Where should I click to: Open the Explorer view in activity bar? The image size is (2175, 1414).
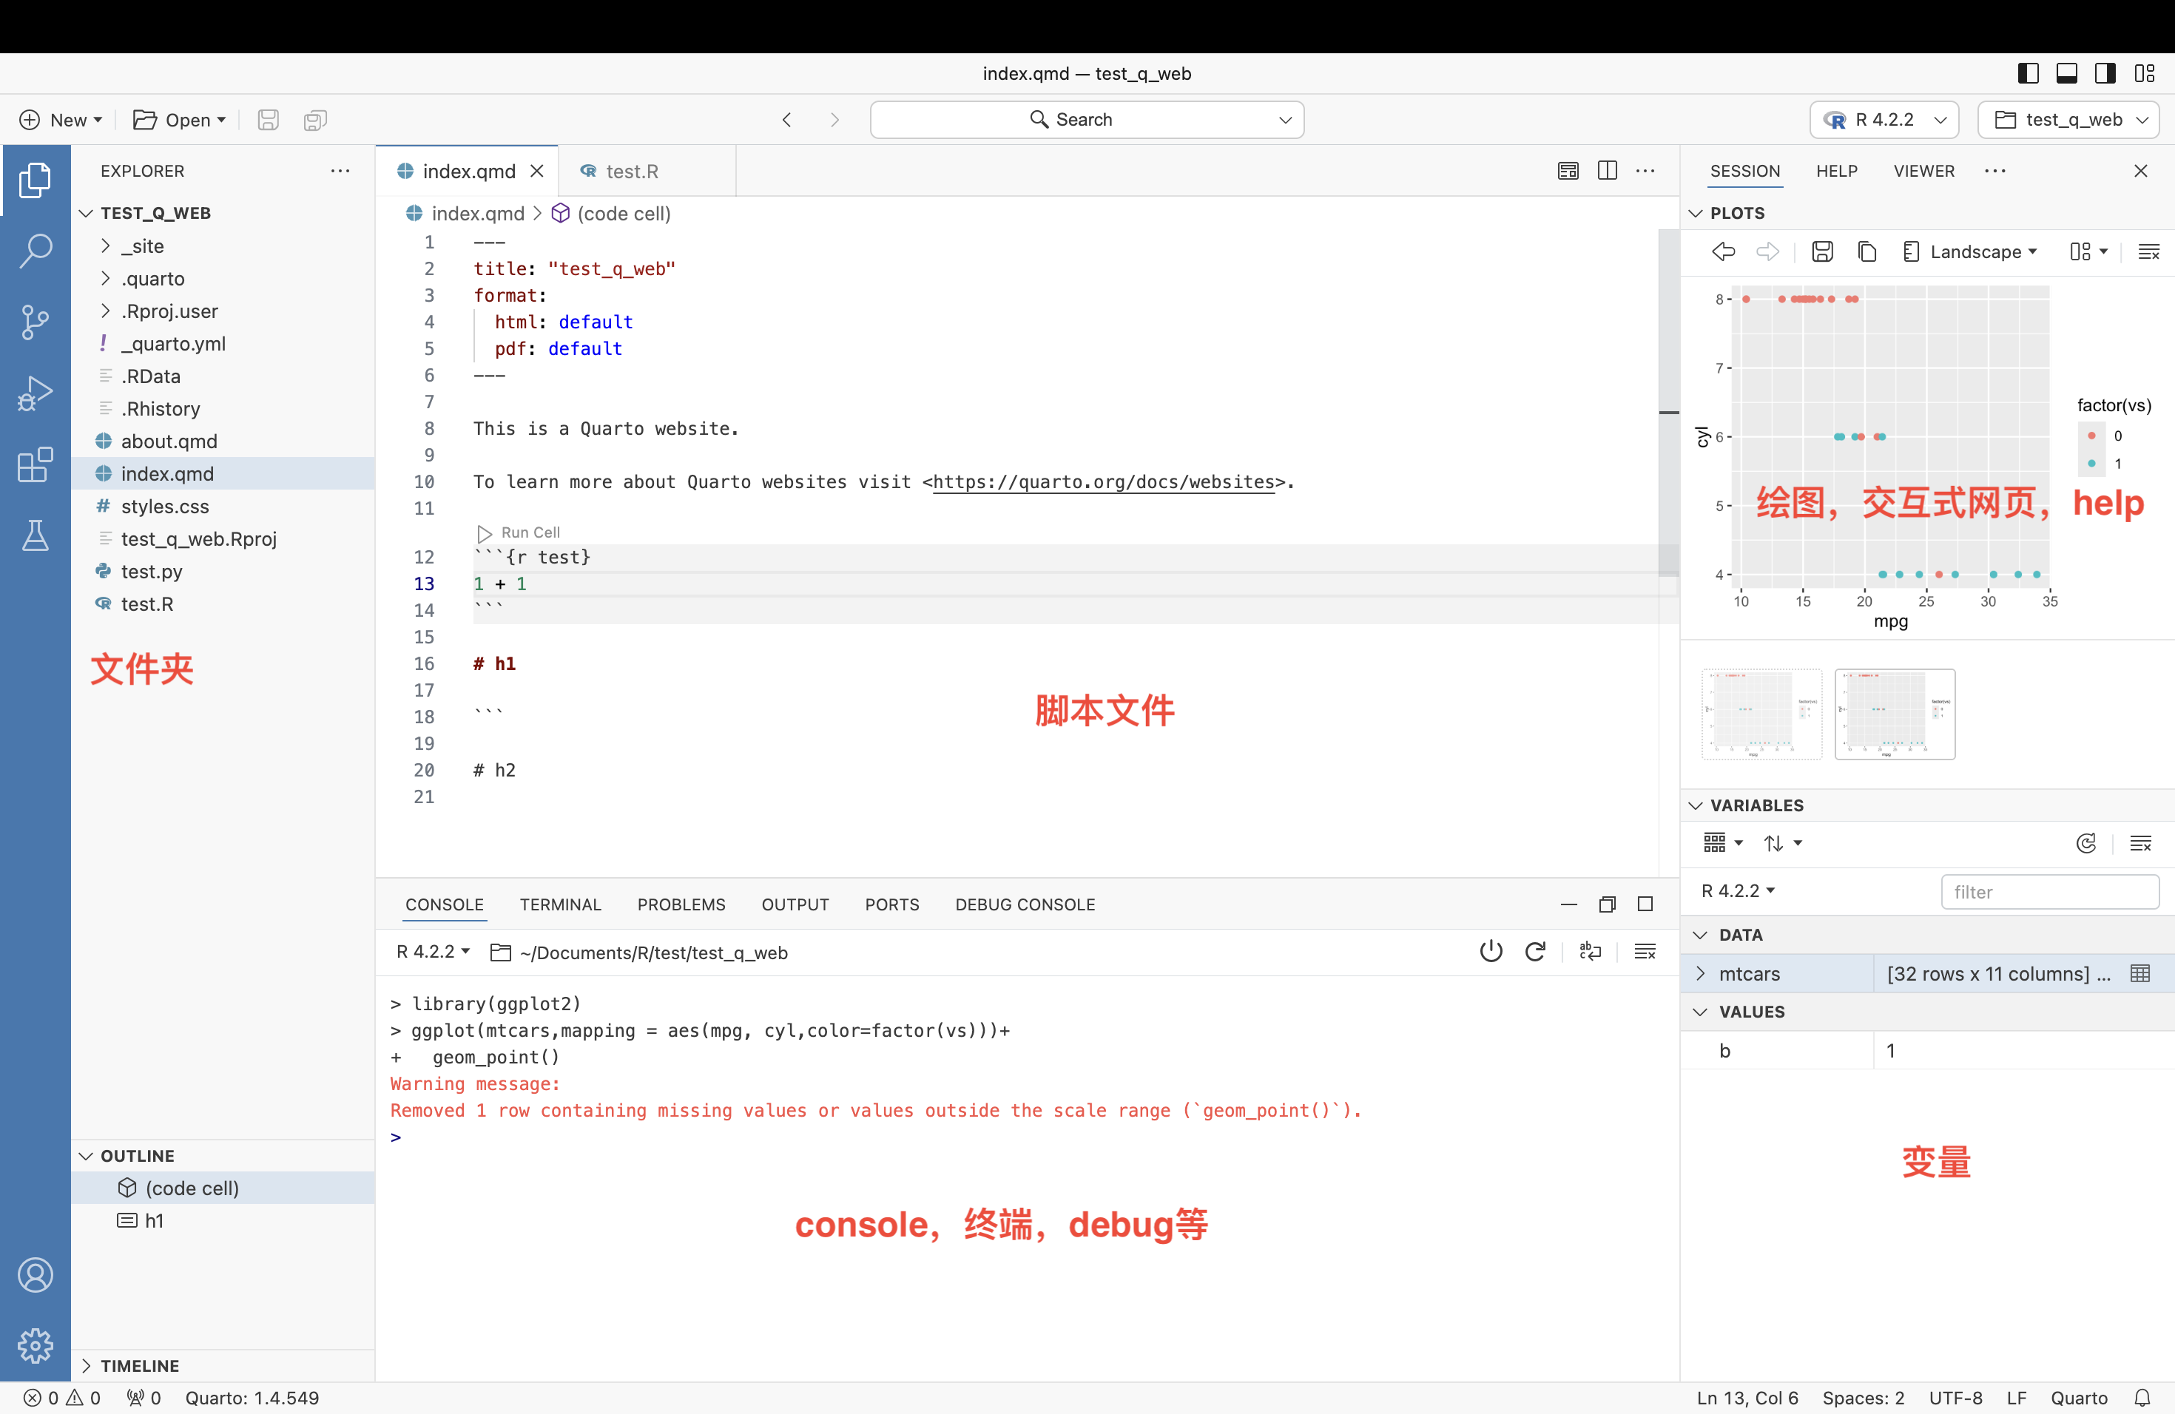[x=35, y=180]
